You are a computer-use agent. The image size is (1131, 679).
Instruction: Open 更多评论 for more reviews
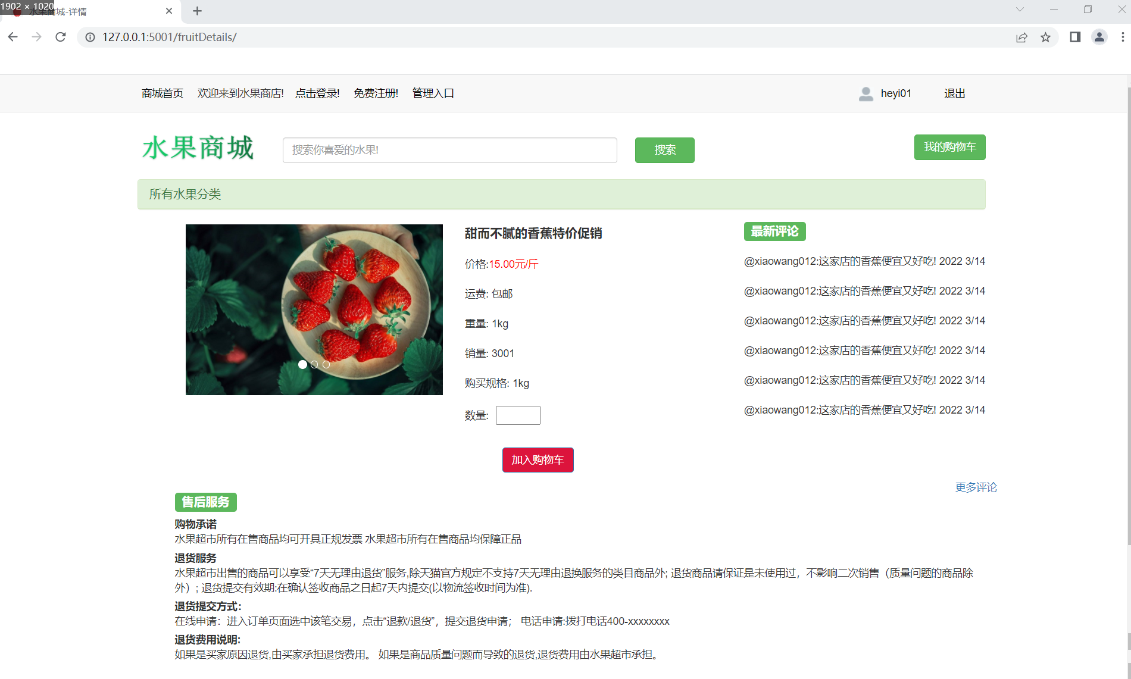[x=976, y=487]
